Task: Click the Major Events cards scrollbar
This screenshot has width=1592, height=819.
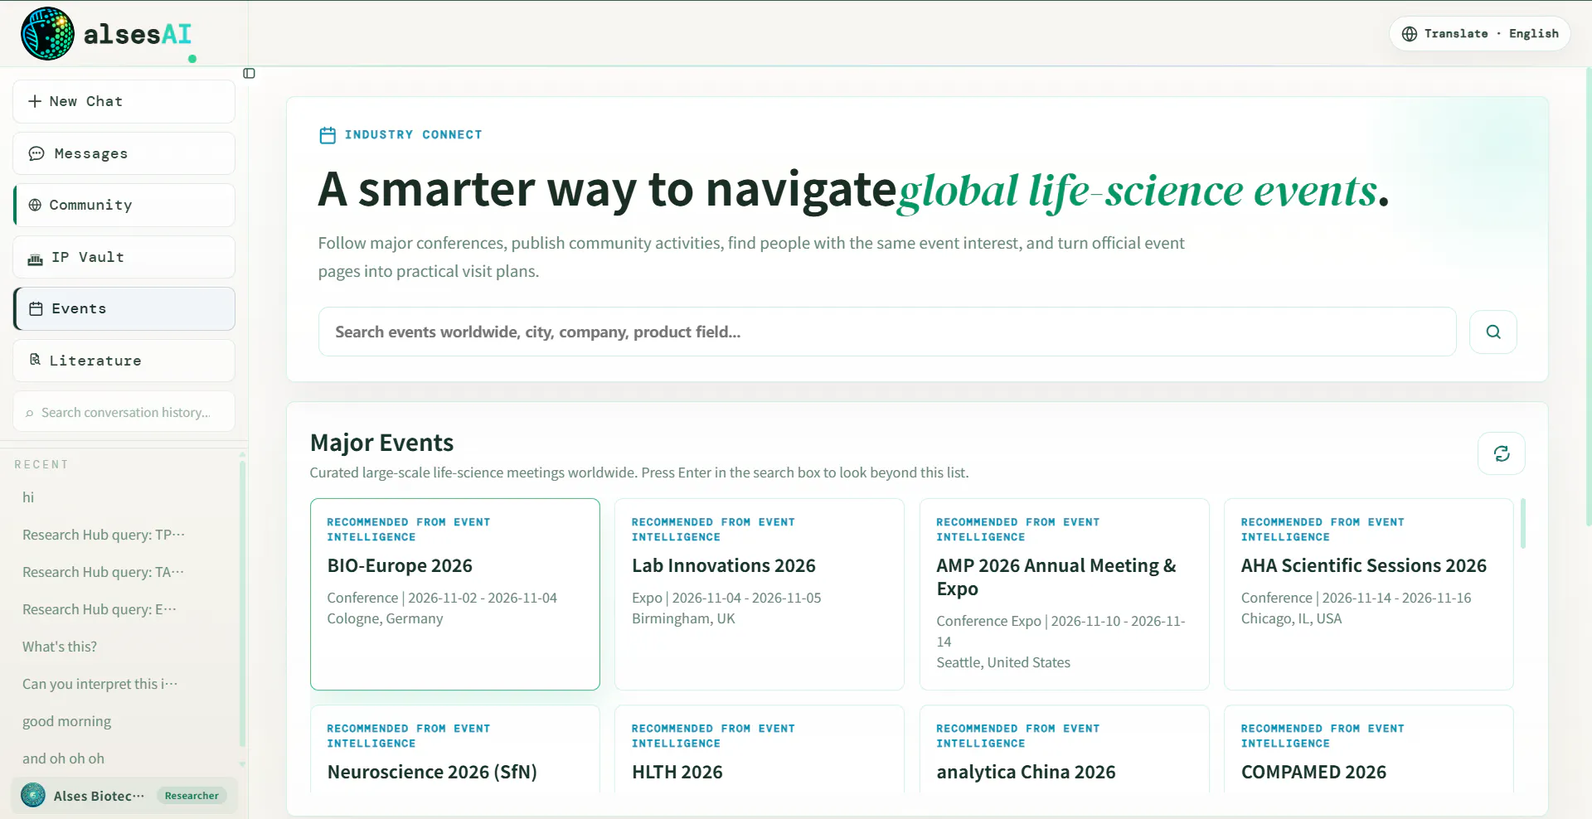Action: point(1522,523)
